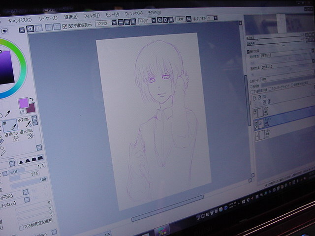Toggle 不透明度を維持 checkbox in brush settings
The image size is (315, 236).
click(x=21, y=228)
